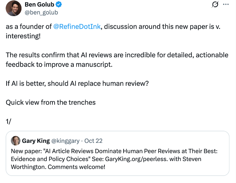Screen dimensions: 236x183
Task: Click the "as a founder of" text
Action: (29, 27)
